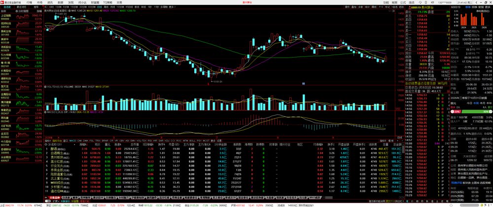This screenshot has height=207, width=493.
Task: Open the TQ策略 menu
Action: 108,2
